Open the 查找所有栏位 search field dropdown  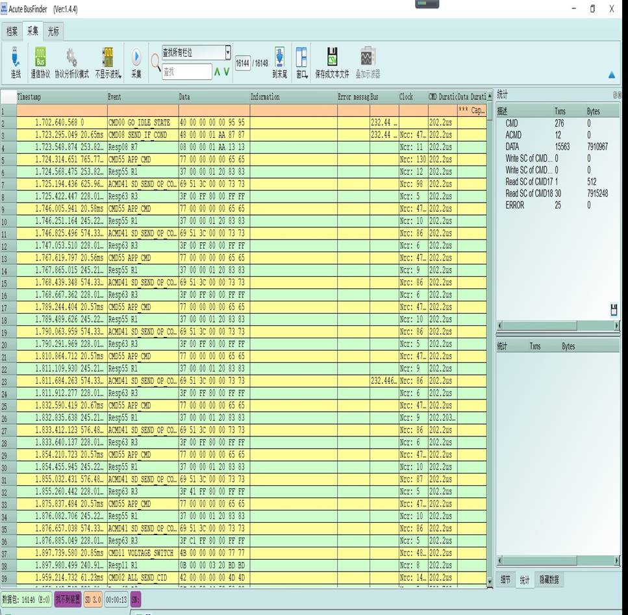point(228,53)
